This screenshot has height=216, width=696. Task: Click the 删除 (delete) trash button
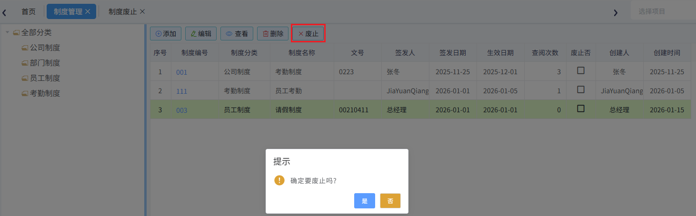(273, 34)
